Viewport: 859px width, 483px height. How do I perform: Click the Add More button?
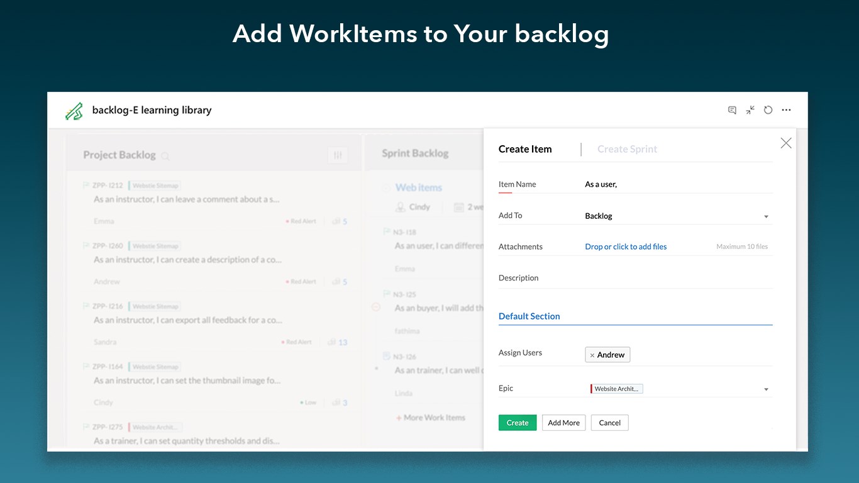[564, 423]
